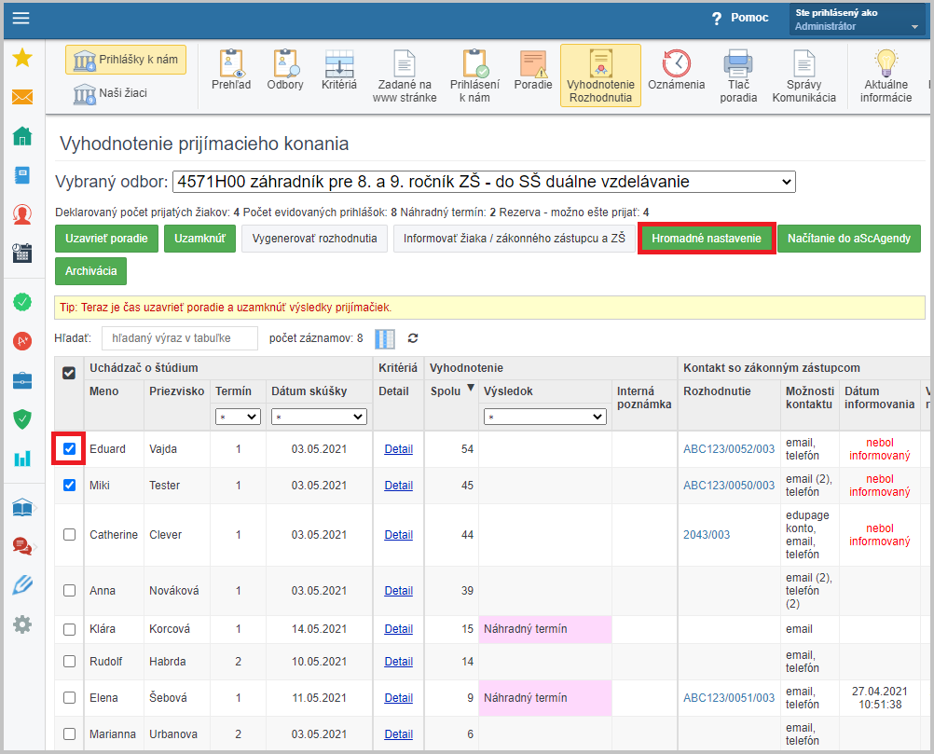
Task: Open the envelope messages sidebar icon
Action: click(x=22, y=97)
